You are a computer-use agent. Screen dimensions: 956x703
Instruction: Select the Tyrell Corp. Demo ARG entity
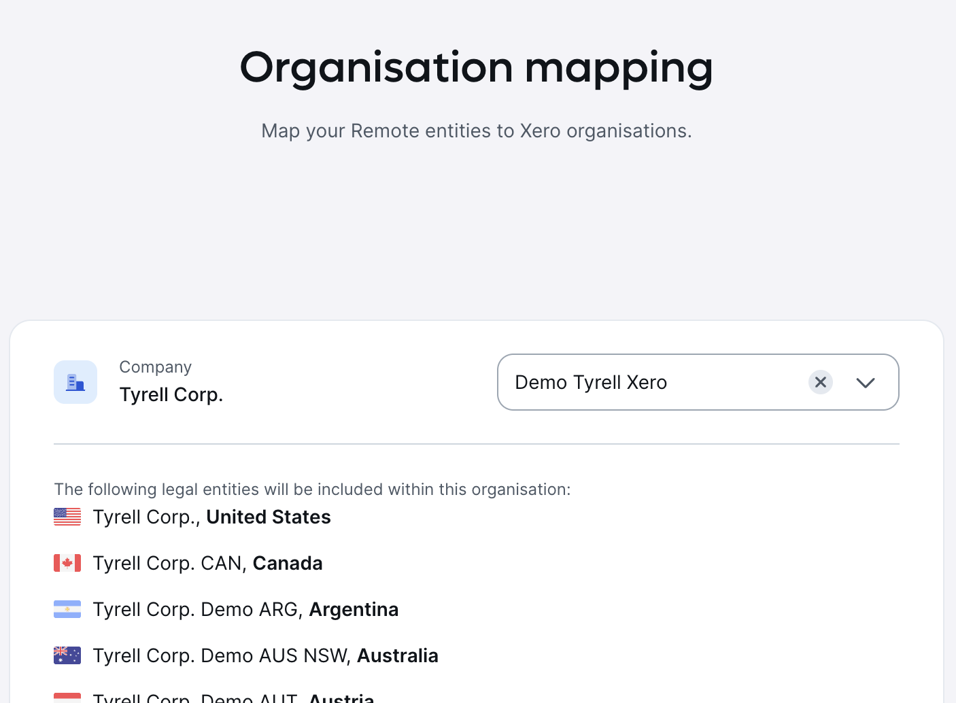click(246, 610)
